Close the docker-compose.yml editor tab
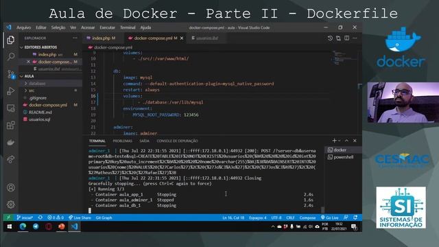Screen dimensions: 439x247 (x=182, y=38)
